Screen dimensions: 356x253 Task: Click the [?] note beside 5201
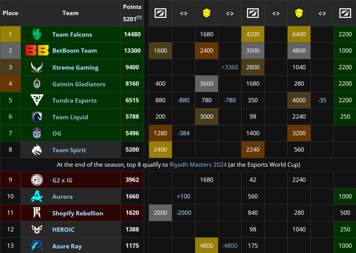click(139, 17)
